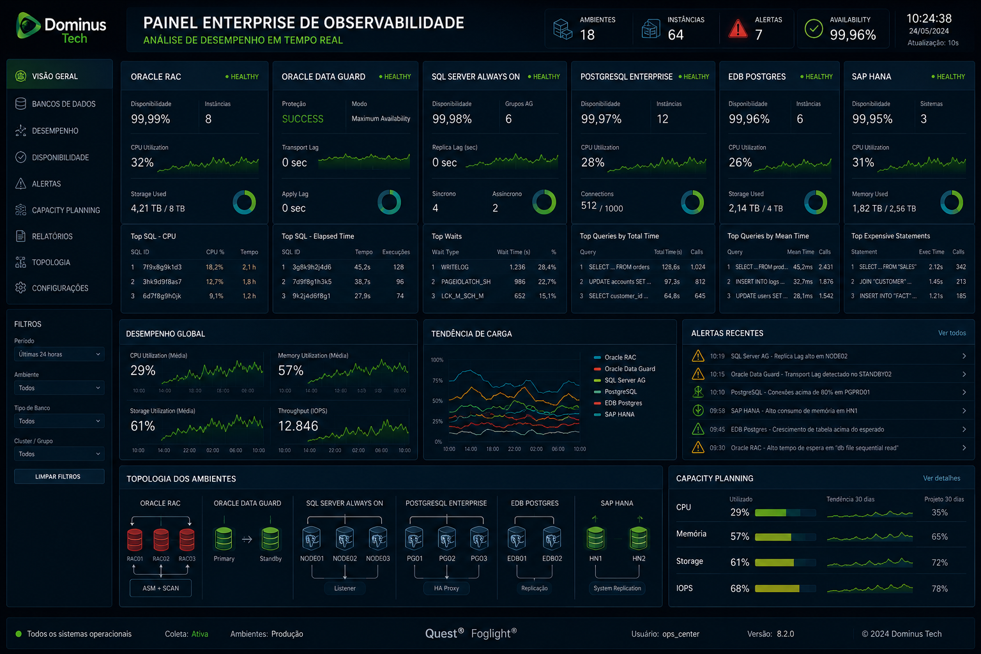
Task: Expand the PostgreSQL Conexões alert chevron
Action: tap(964, 392)
